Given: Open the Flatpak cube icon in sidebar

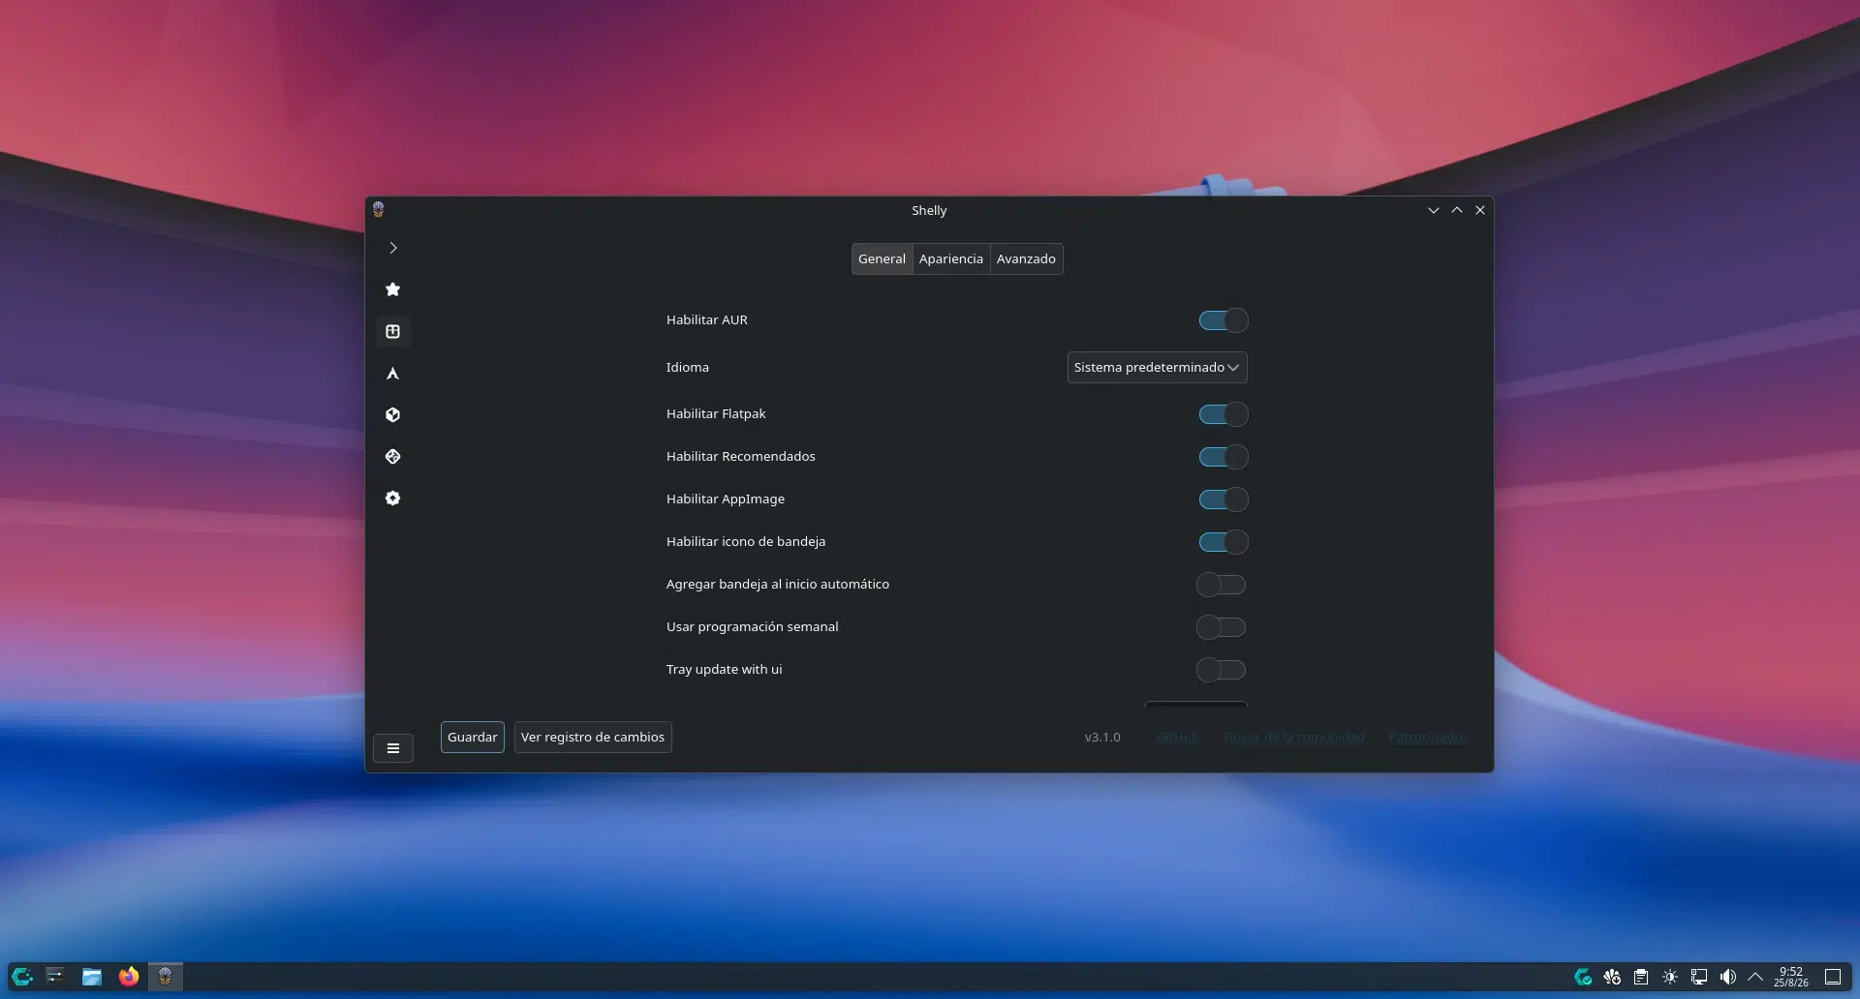Looking at the screenshot, I should (392, 415).
